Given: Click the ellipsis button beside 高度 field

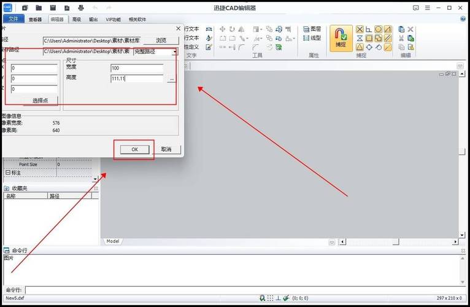Looking at the screenshot, I should tap(171, 79).
